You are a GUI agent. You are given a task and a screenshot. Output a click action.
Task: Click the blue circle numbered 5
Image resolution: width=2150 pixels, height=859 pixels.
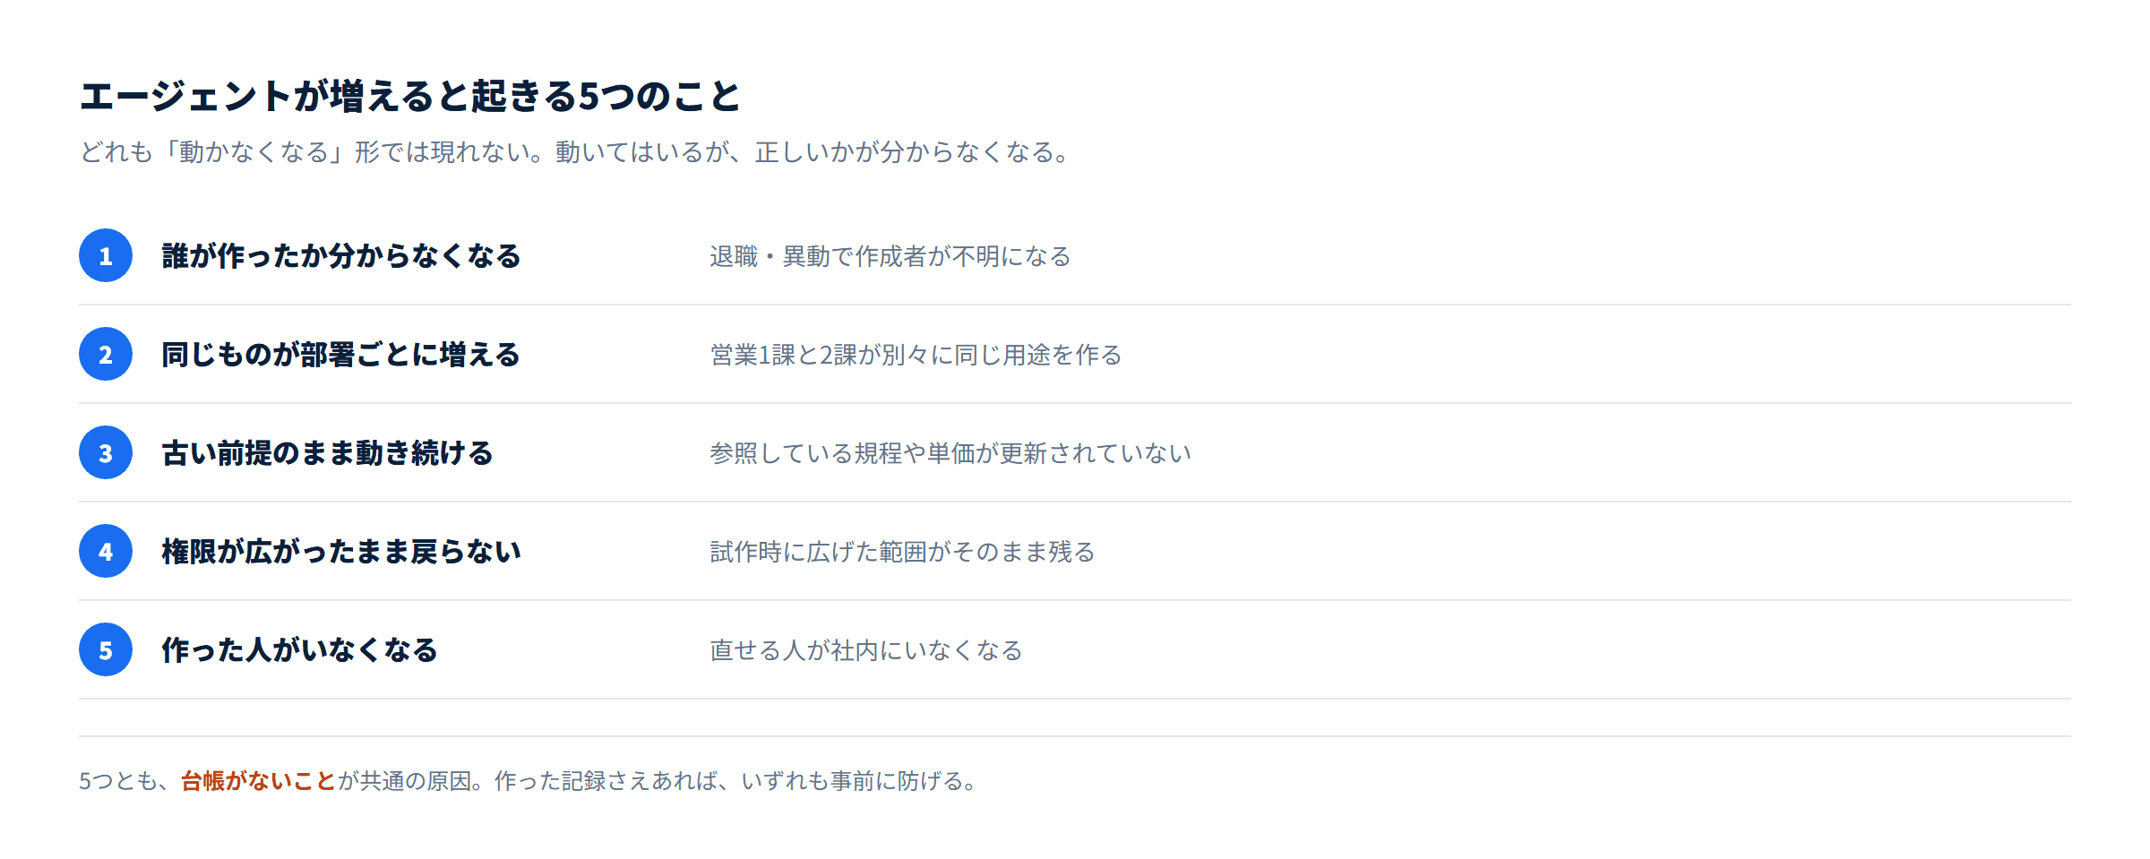[x=106, y=649]
